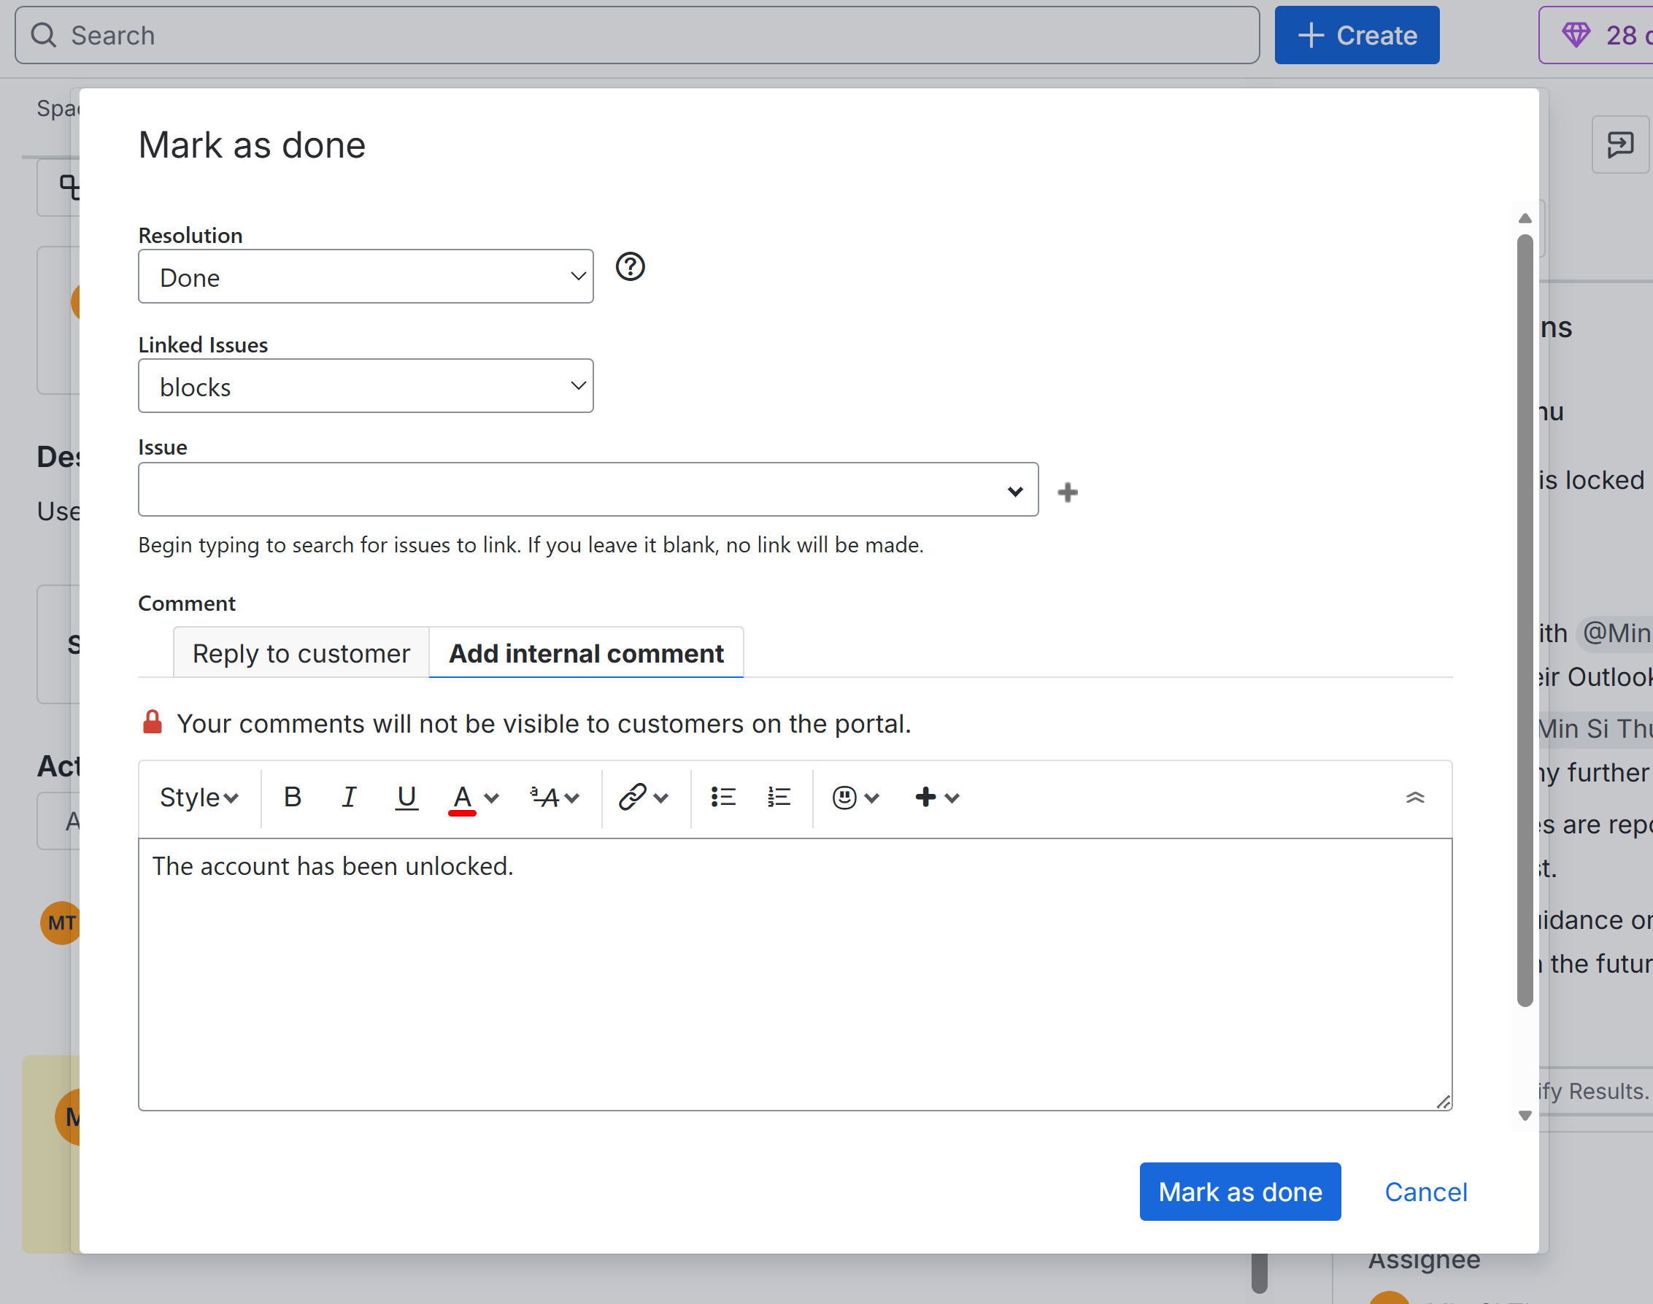Open the Resolution dropdown showing Done
Image resolution: width=1653 pixels, height=1304 pixels.
tap(366, 277)
